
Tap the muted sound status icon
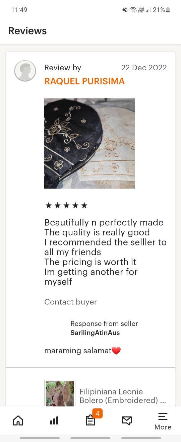point(125,10)
